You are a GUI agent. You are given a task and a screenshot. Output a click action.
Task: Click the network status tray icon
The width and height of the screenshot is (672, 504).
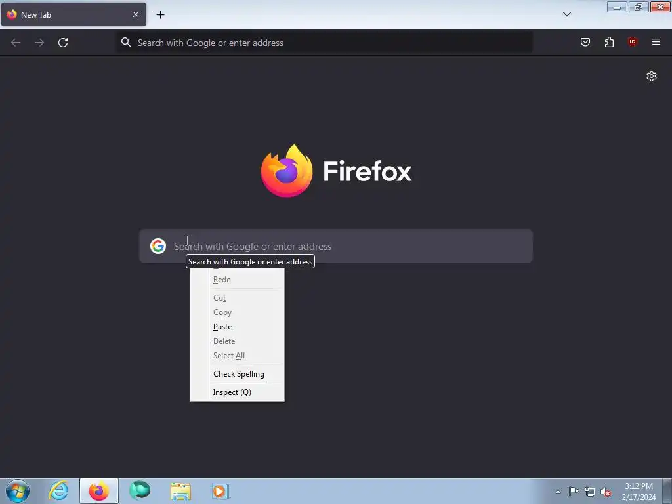590,492
